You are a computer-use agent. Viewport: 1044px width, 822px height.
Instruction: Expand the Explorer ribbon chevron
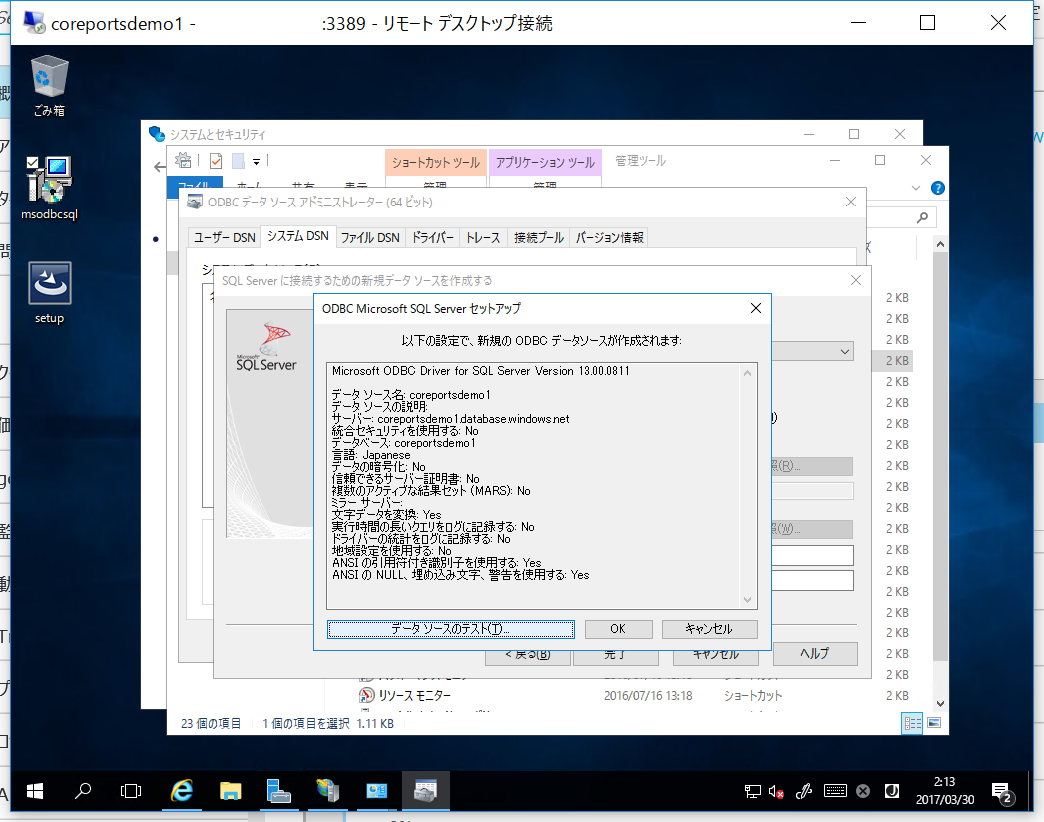pos(916,188)
